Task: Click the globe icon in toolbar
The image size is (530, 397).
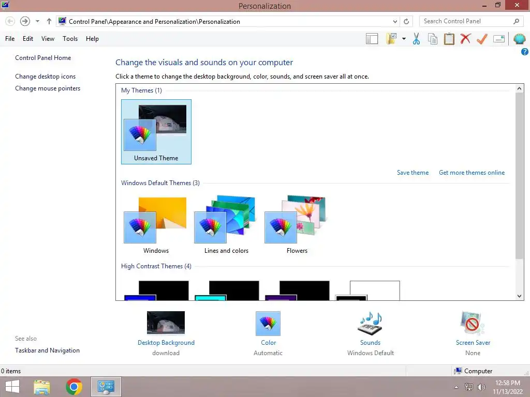Action: click(519, 39)
